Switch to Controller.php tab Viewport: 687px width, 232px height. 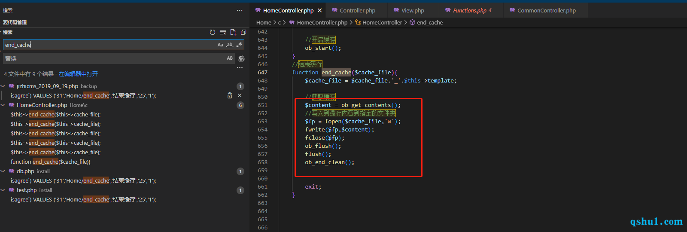tap(357, 10)
